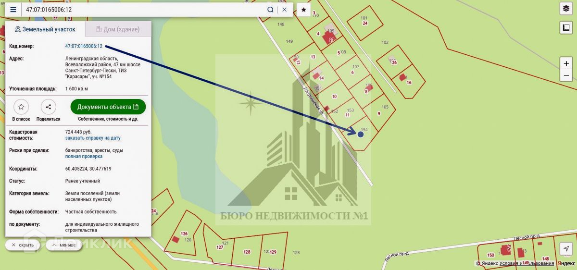Click заказать справку на дату link
The width and height of the screenshot is (577, 270).
coord(93,138)
